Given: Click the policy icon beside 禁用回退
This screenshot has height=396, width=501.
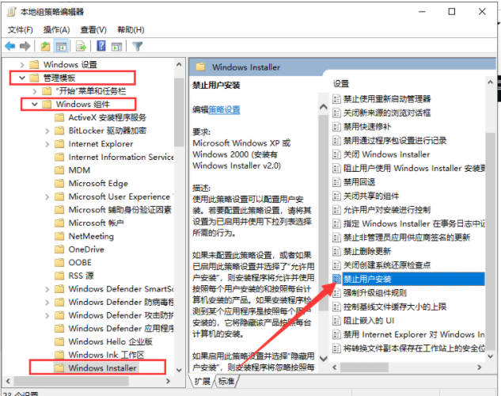Looking at the screenshot, I should [336, 182].
